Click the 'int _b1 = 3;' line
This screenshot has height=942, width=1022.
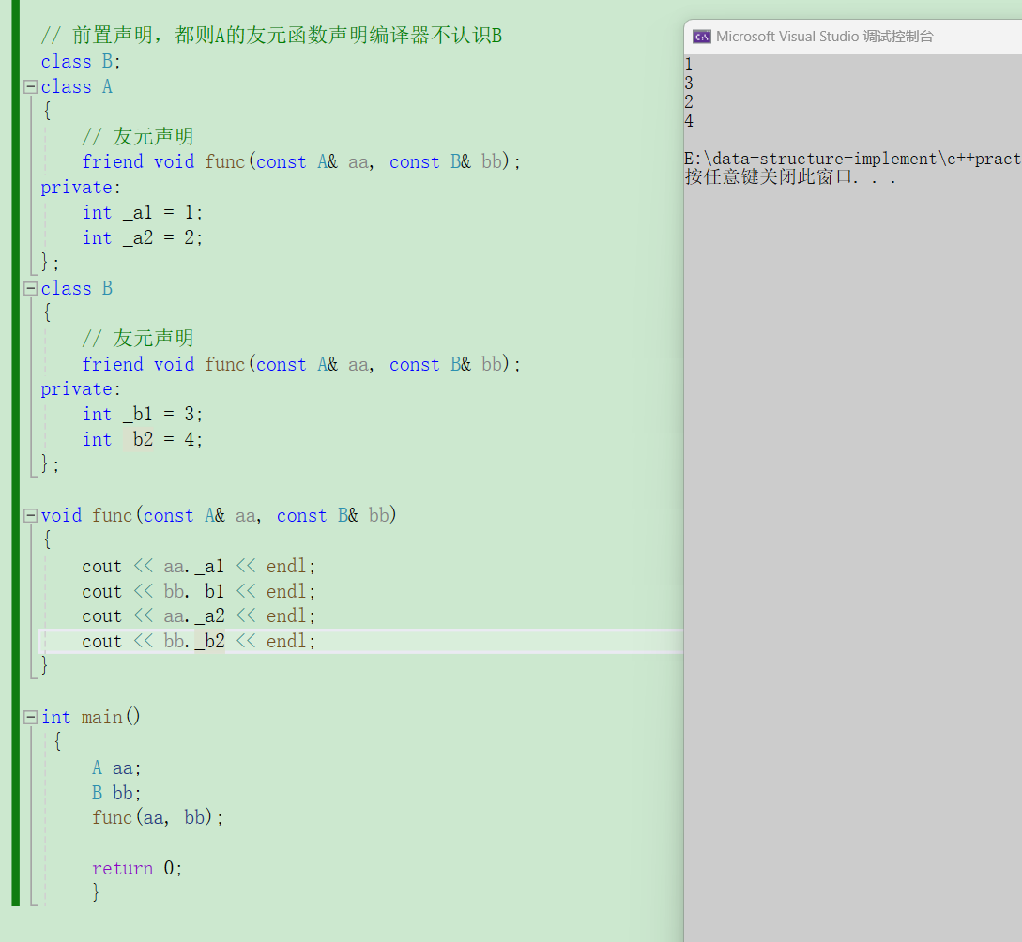click(143, 415)
